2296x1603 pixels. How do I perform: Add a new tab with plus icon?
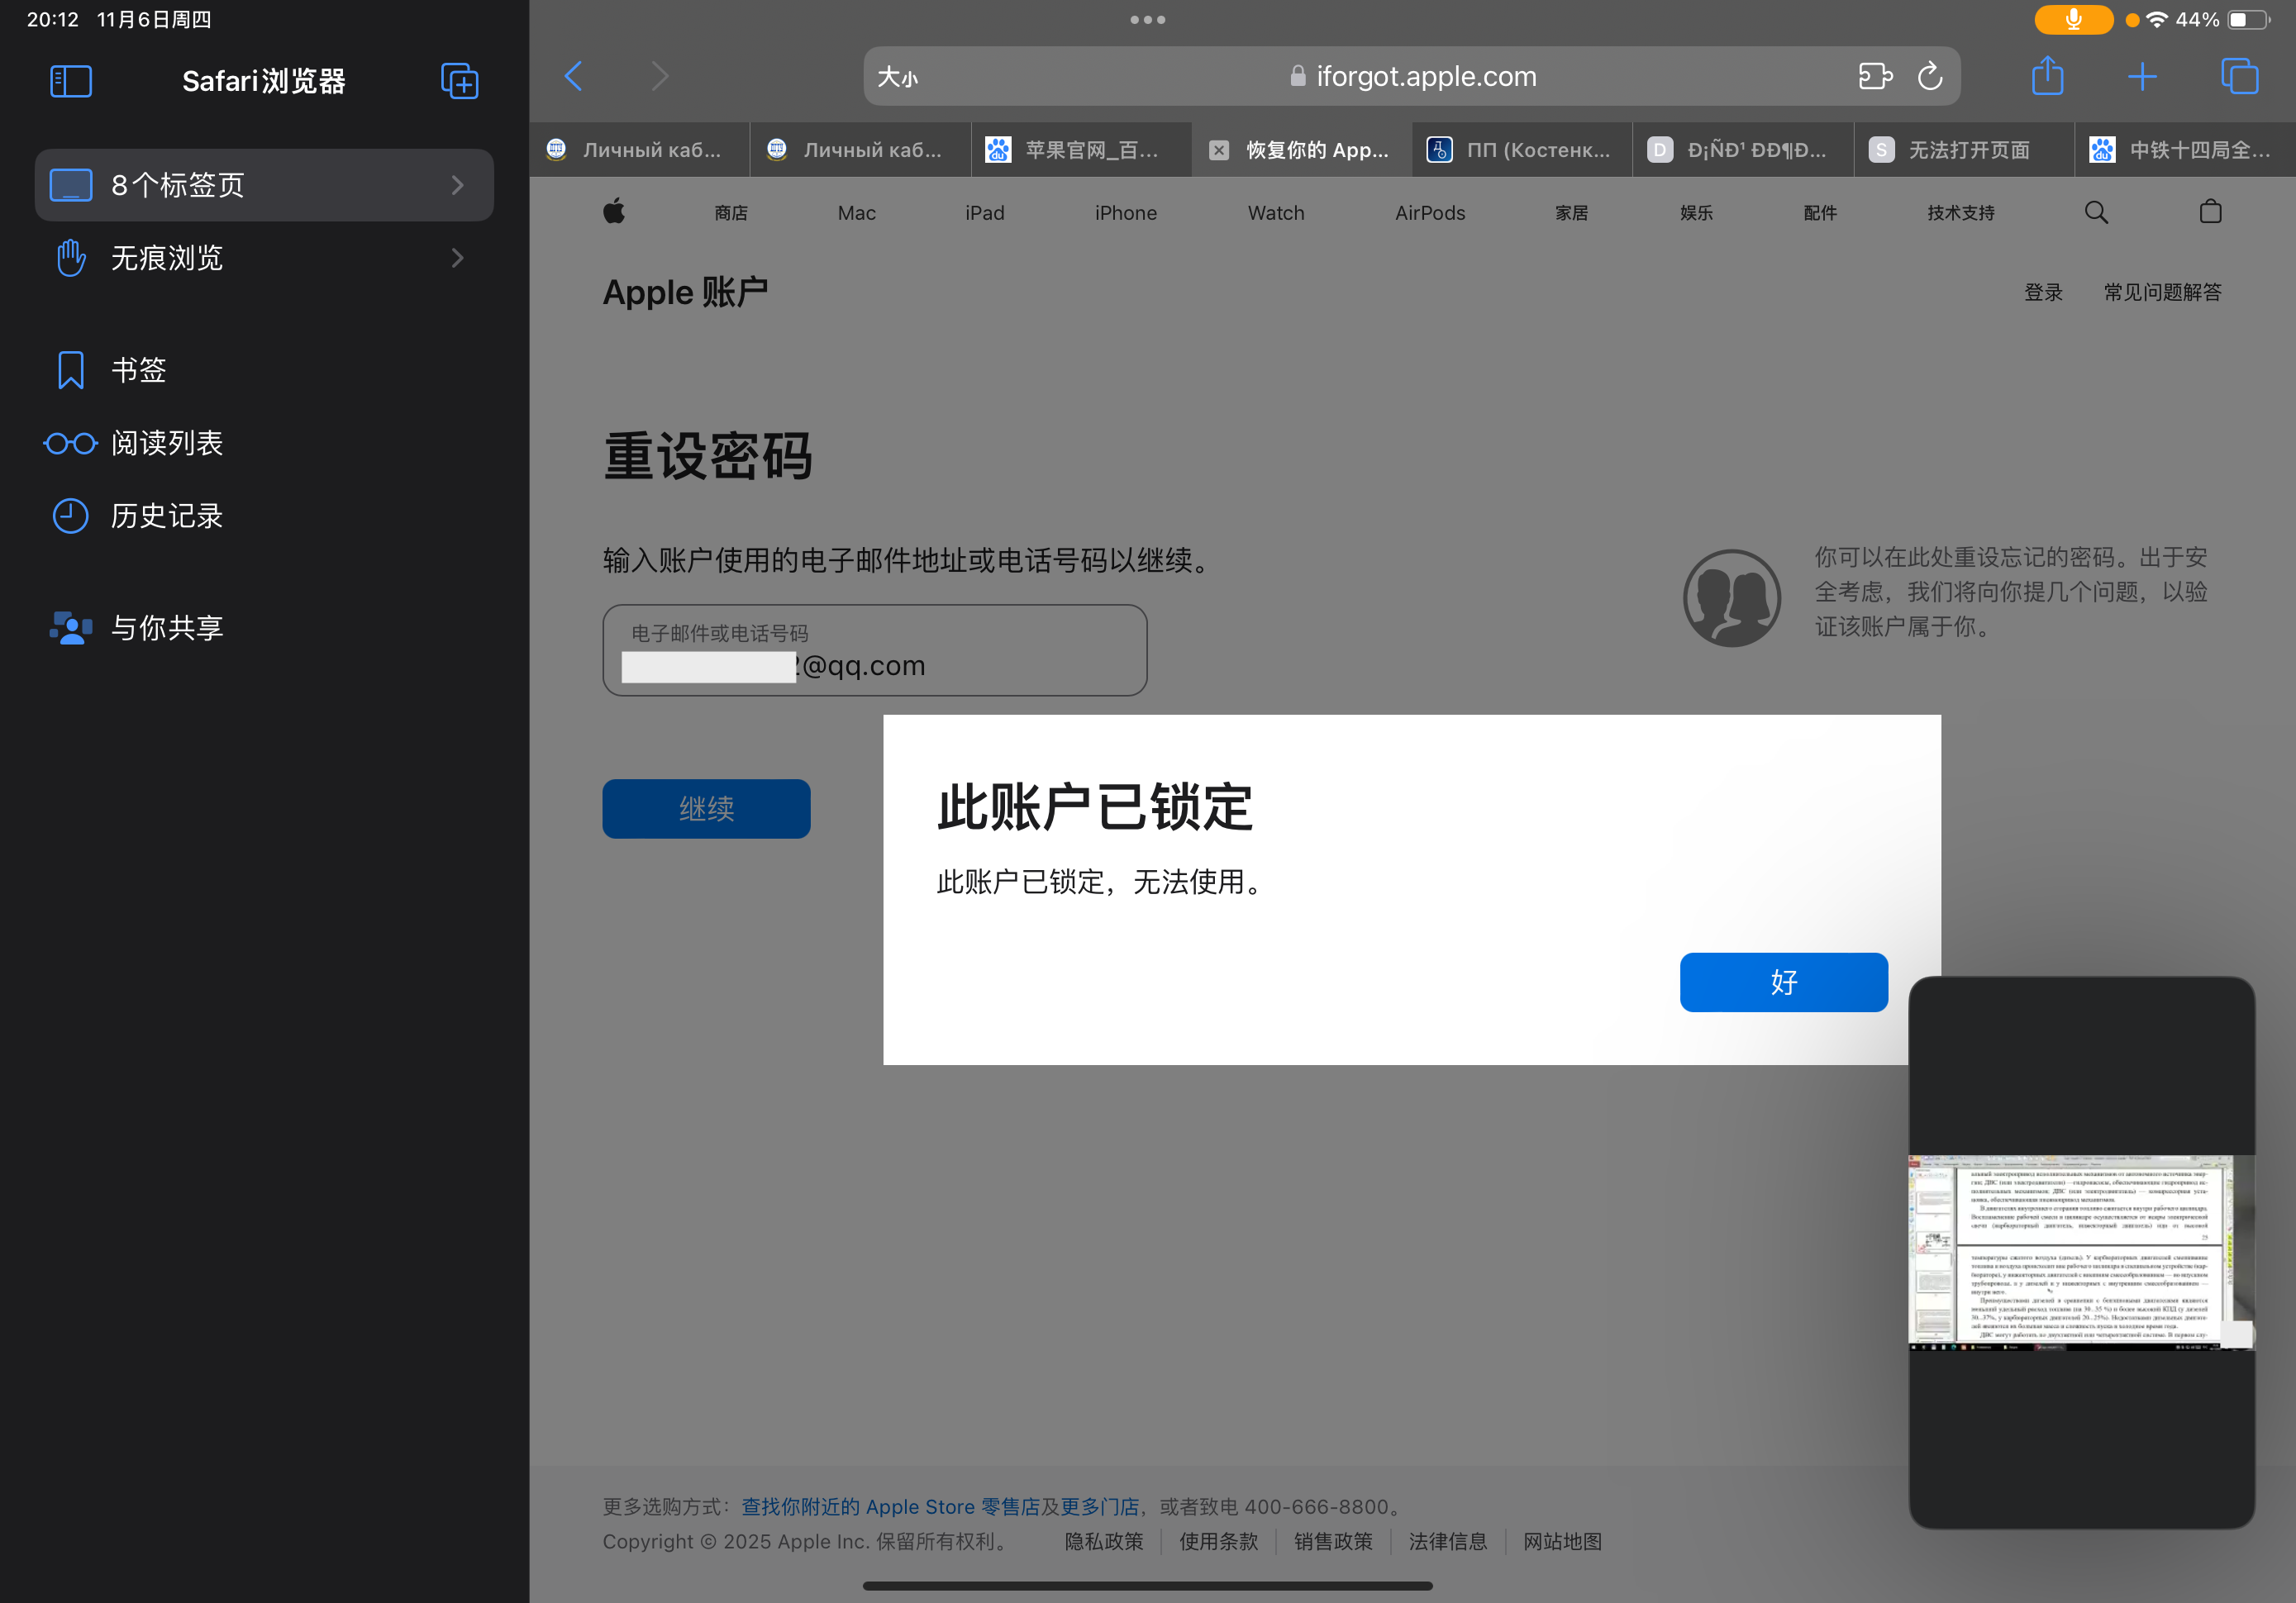2142,76
